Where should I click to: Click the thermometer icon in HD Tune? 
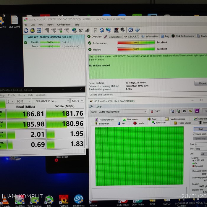[x=152, y=111]
